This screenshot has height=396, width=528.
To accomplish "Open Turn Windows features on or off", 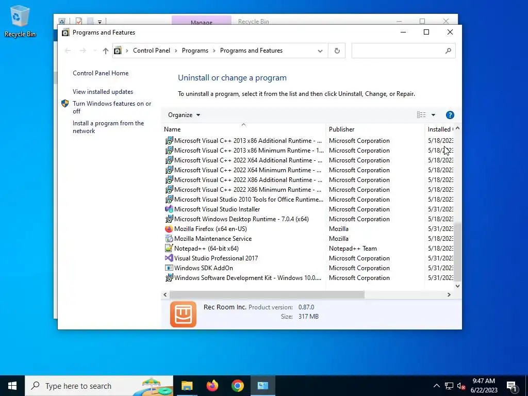I will (112, 107).
